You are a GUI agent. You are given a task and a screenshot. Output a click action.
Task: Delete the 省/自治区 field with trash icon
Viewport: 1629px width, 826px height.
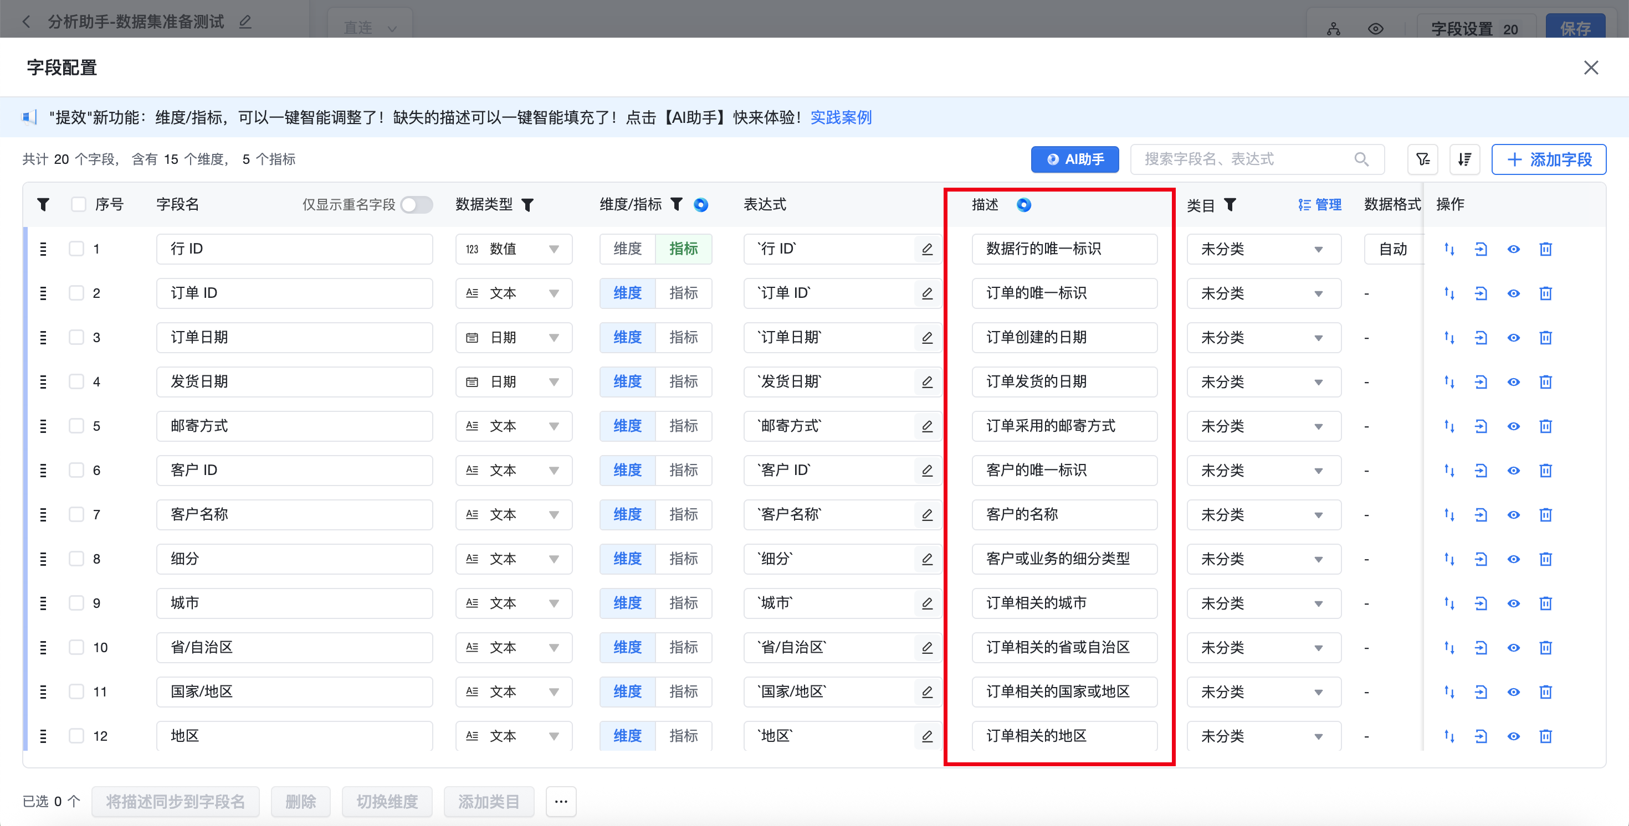point(1545,647)
